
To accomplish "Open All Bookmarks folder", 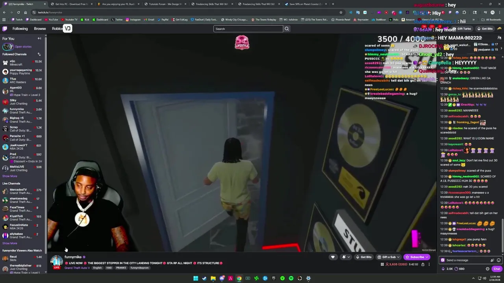I will click(x=491, y=20).
